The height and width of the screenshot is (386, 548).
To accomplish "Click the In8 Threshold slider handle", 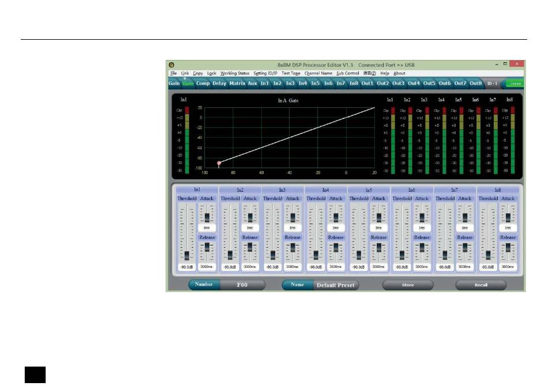I will coord(488,255).
